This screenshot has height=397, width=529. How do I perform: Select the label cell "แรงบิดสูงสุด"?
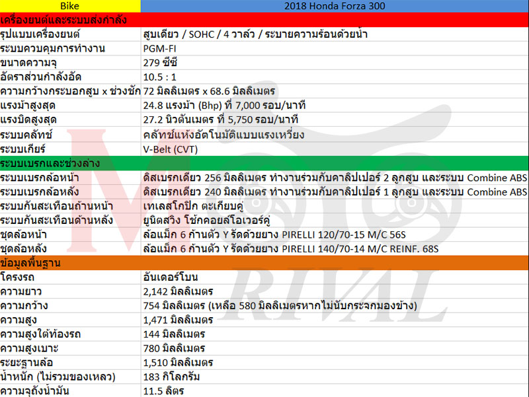tap(70, 120)
